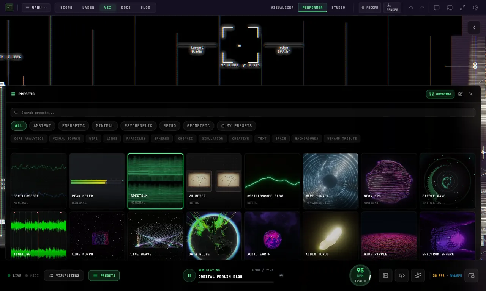Click the track playback progress bar

click(x=236, y=282)
